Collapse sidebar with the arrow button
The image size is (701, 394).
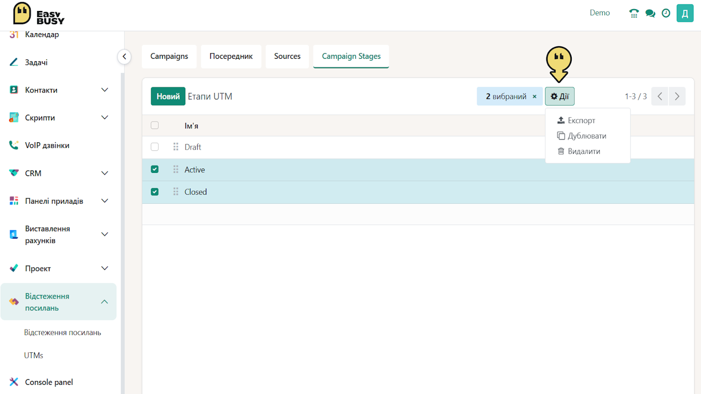124,56
